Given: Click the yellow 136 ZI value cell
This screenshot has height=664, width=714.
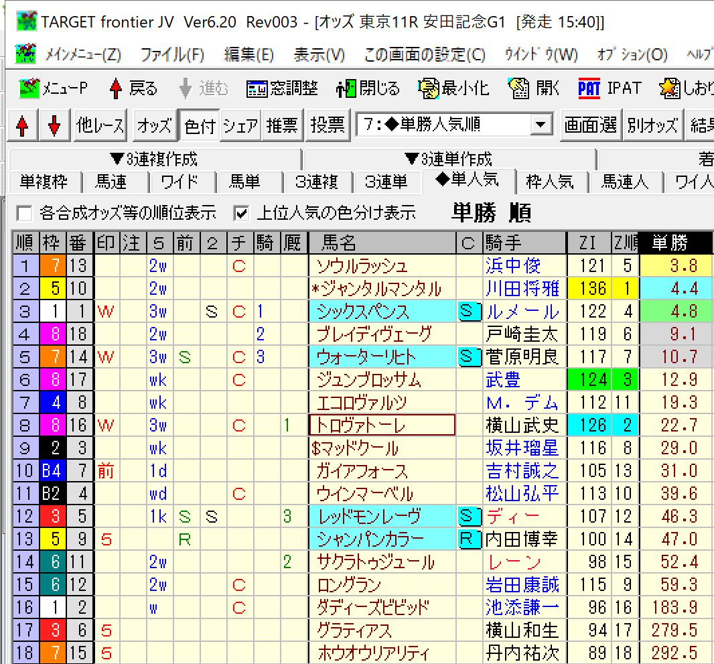Looking at the screenshot, I should pos(589,288).
